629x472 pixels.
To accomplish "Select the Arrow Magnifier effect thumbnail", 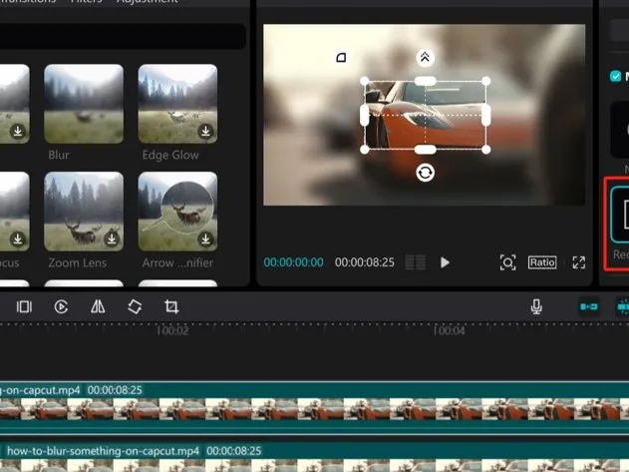I will (x=177, y=212).
